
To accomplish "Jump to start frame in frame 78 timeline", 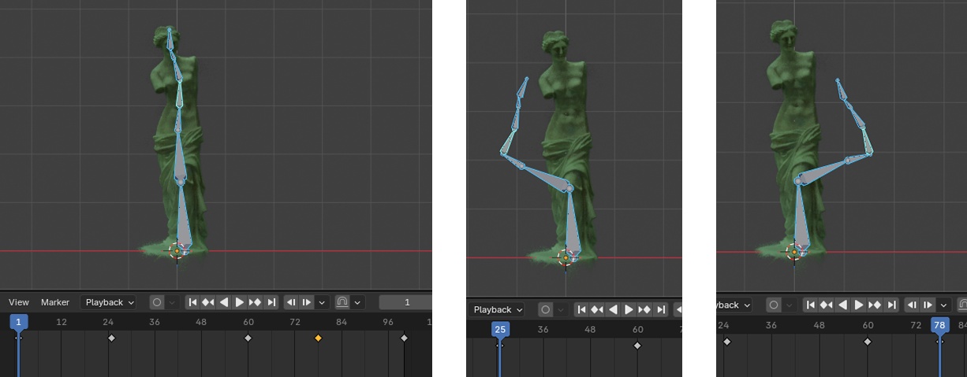I will 811,305.
